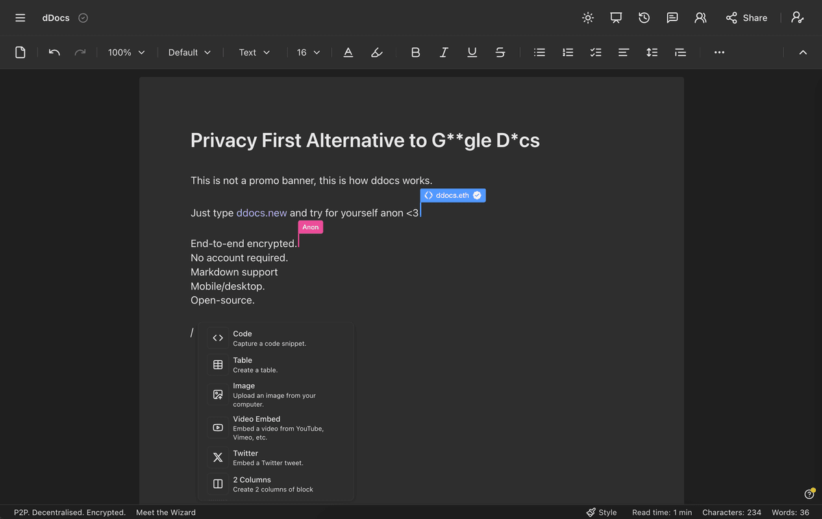The width and height of the screenshot is (822, 519).
Task: Open the Default font dropdown
Action: click(190, 52)
